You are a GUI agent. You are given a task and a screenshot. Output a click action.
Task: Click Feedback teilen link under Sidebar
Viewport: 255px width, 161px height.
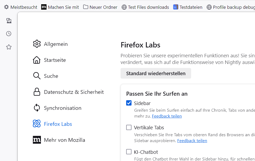pos(167,116)
